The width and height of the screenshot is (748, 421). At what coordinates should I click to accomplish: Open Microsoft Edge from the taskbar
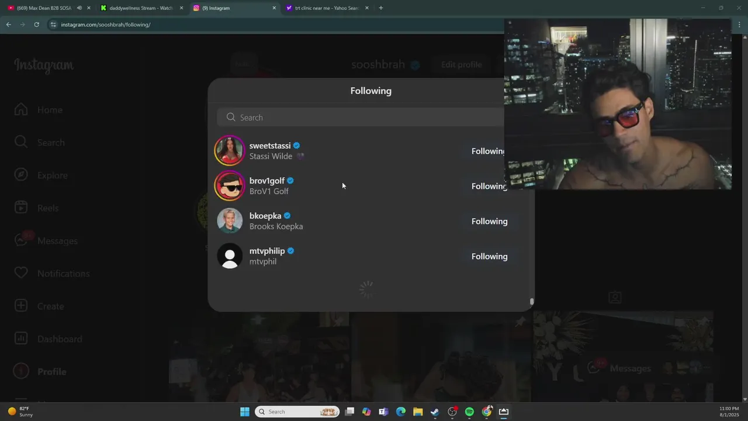click(401, 412)
